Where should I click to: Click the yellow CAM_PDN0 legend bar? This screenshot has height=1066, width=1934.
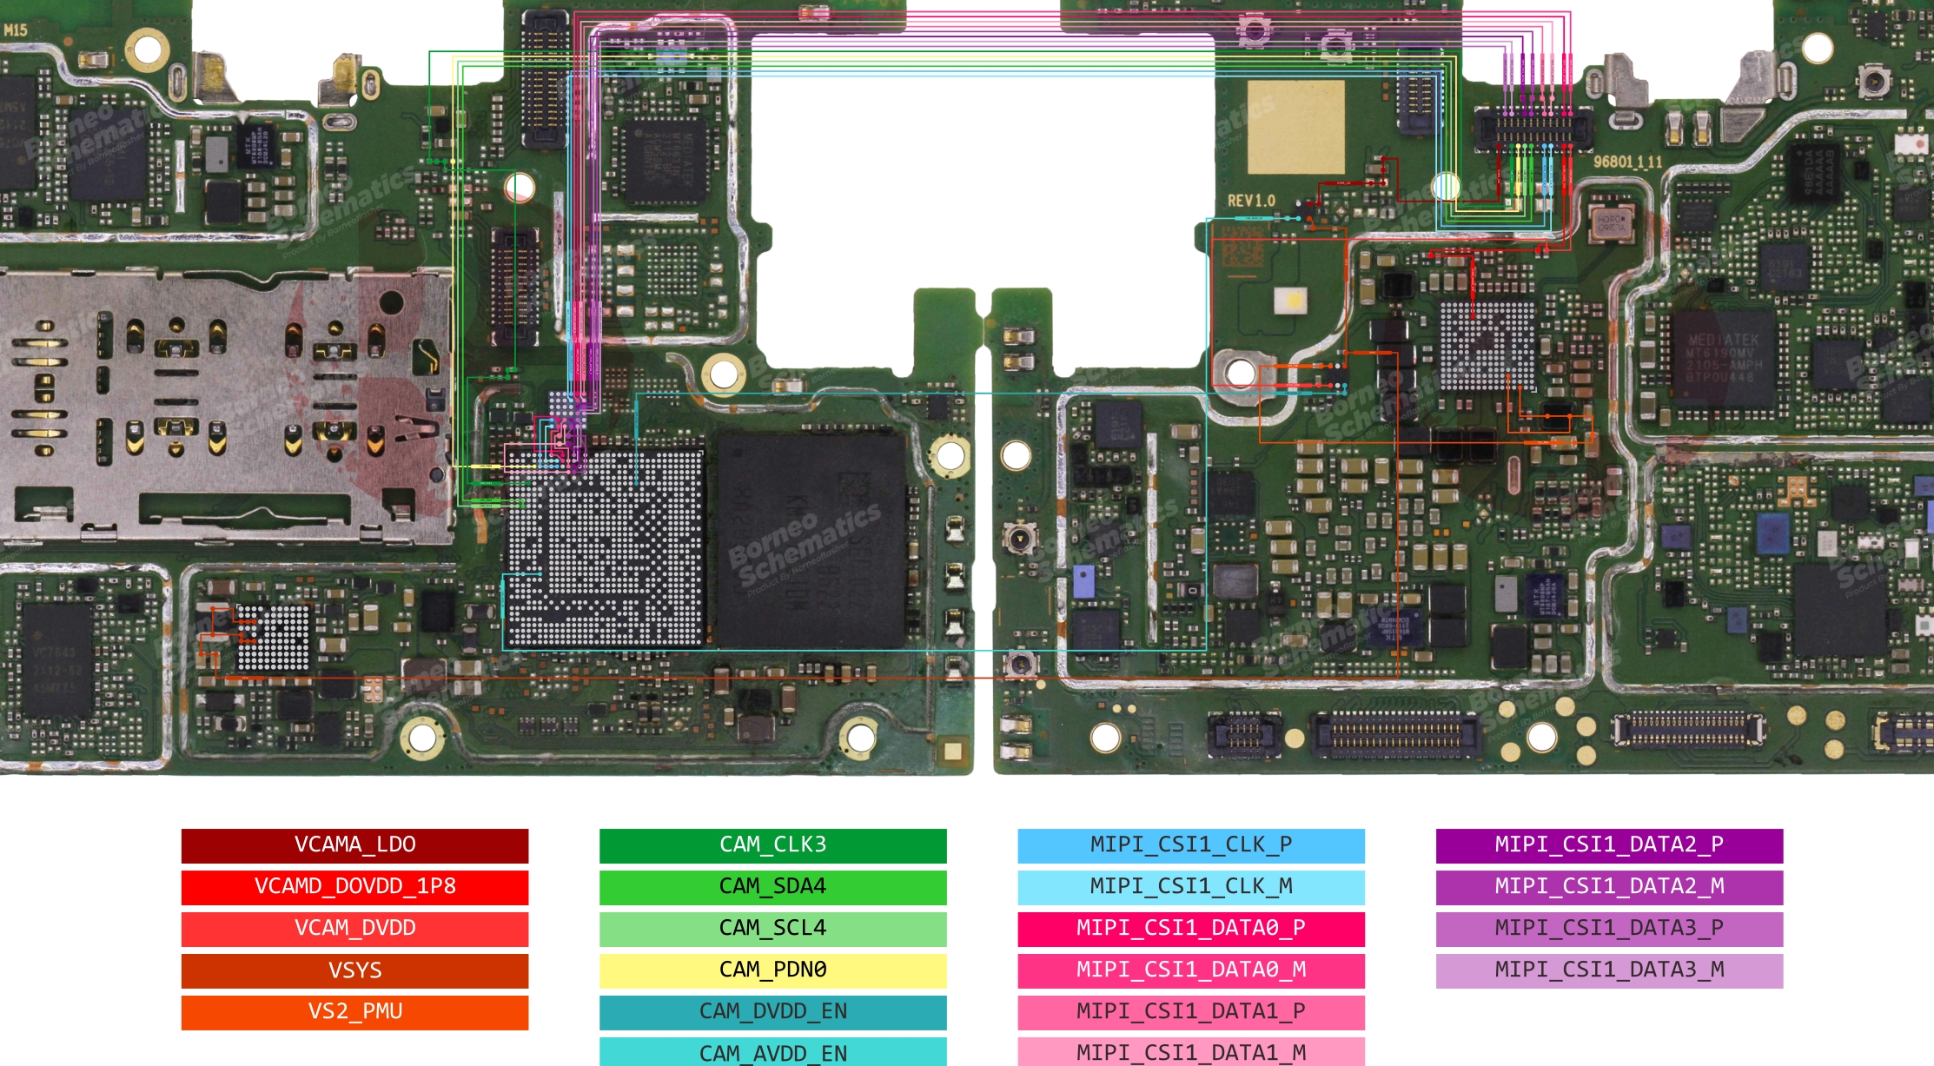tap(773, 970)
